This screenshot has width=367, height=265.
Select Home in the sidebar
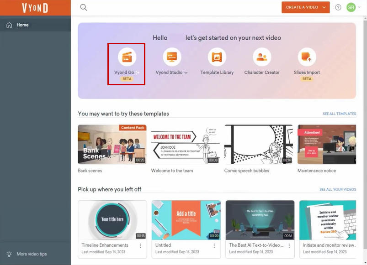click(22, 25)
